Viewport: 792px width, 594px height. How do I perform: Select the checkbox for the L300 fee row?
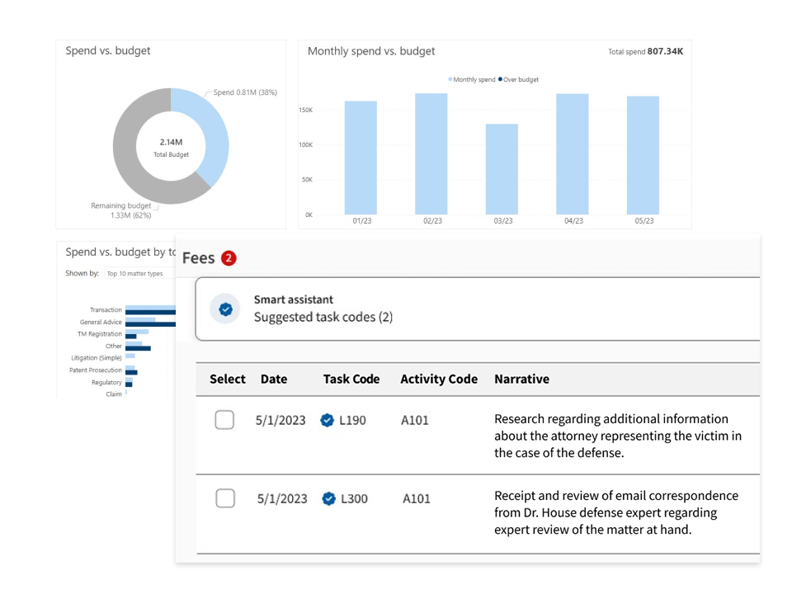click(224, 498)
